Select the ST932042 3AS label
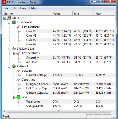118x119 pixels. tap(26, 49)
